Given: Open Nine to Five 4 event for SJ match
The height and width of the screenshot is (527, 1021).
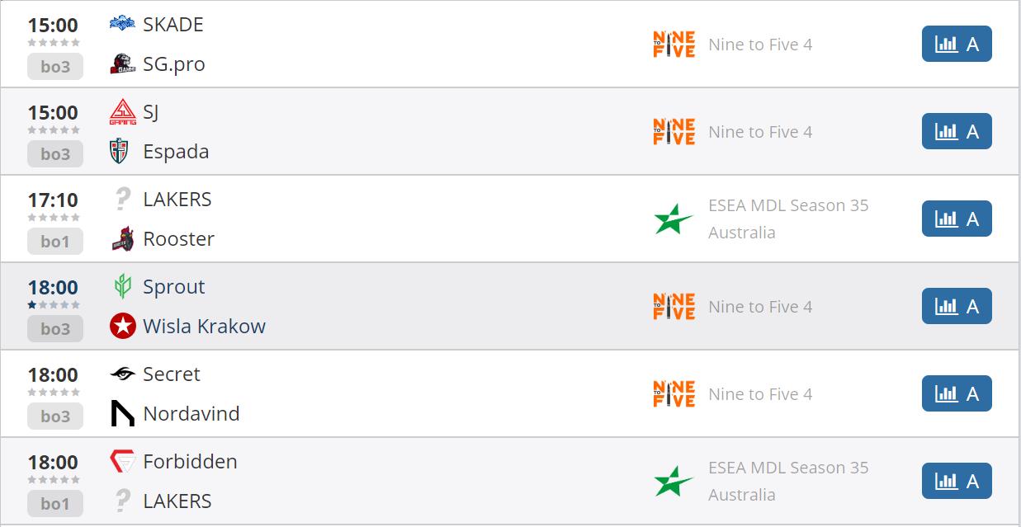Looking at the screenshot, I should click(759, 132).
